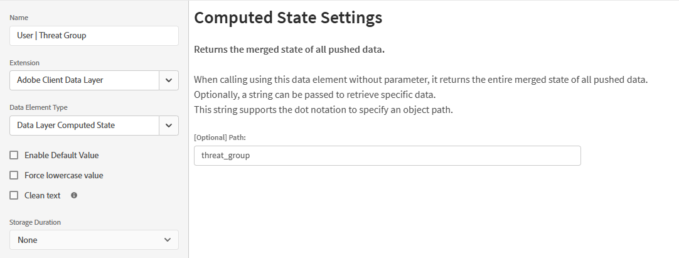Click the [Optional] Path label

220,137
